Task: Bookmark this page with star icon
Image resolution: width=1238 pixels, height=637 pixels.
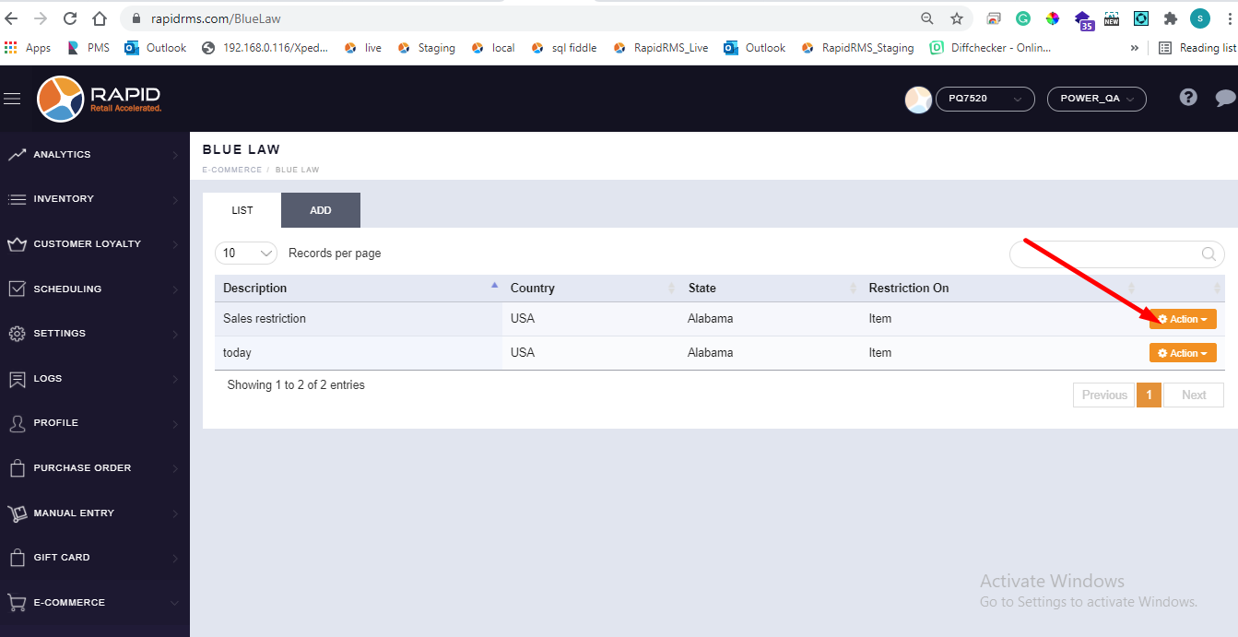Action: (x=957, y=18)
